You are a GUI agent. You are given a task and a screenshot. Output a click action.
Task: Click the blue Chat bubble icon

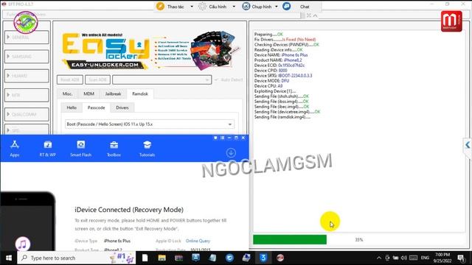287,7
